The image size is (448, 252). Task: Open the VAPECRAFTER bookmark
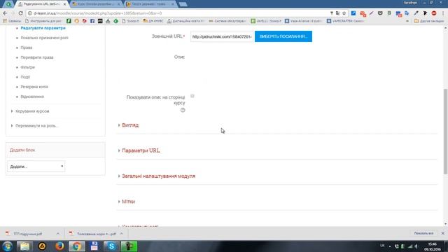[x=345, y=21]
